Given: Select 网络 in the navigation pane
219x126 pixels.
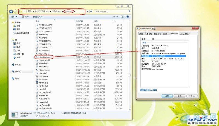Looking at the screenshot, I should tap(15, 79).
